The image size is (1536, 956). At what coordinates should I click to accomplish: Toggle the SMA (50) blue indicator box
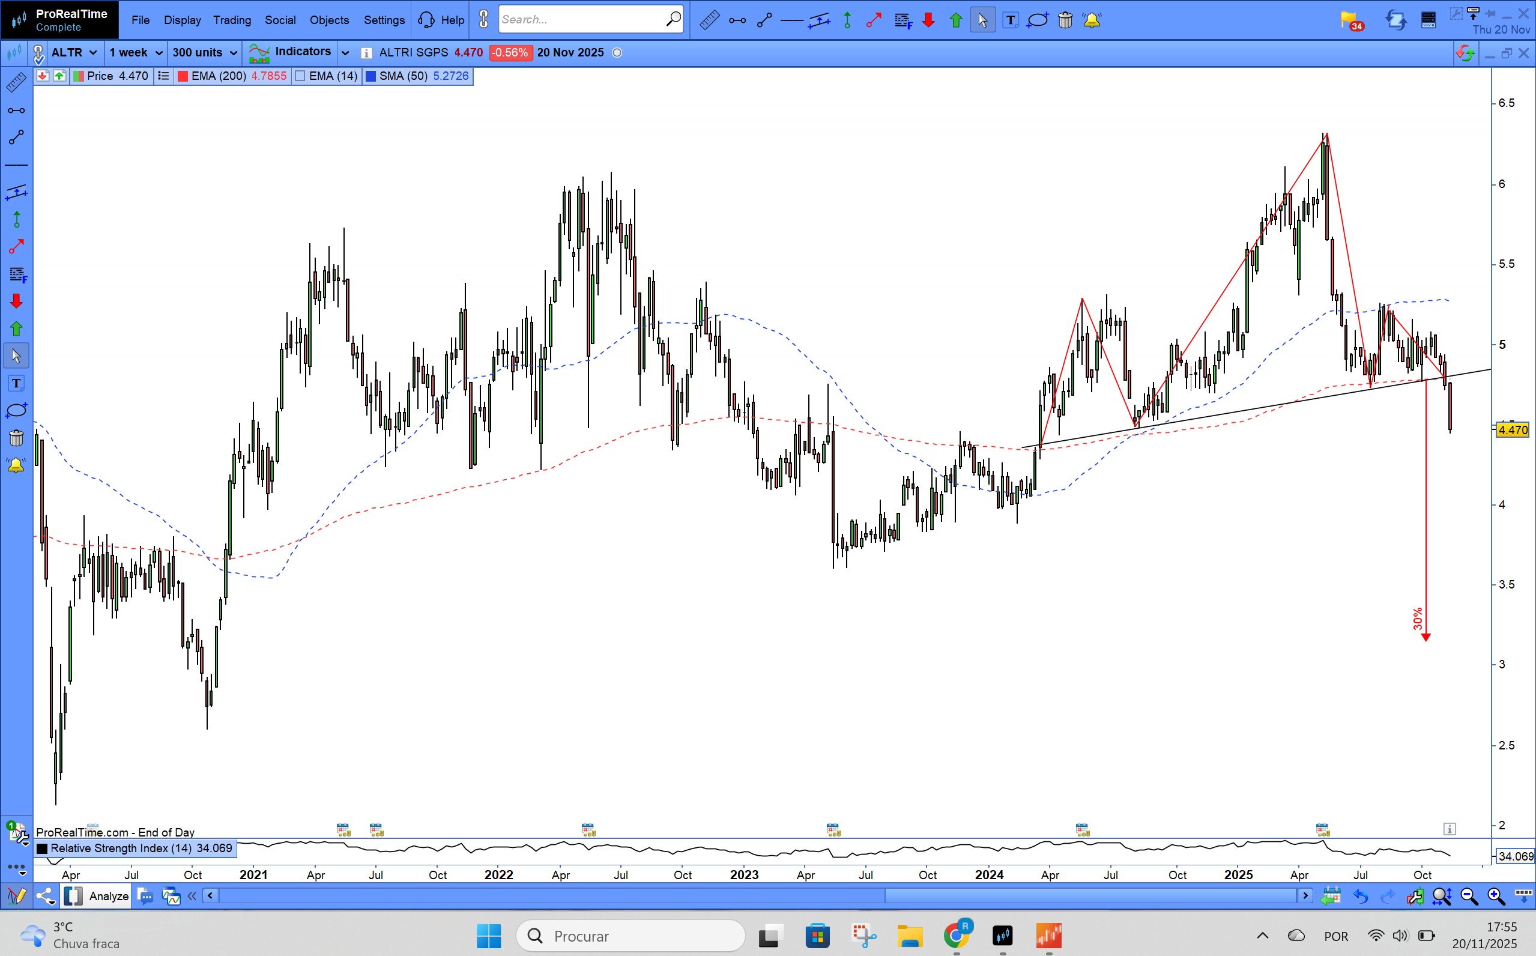point(371,76)
